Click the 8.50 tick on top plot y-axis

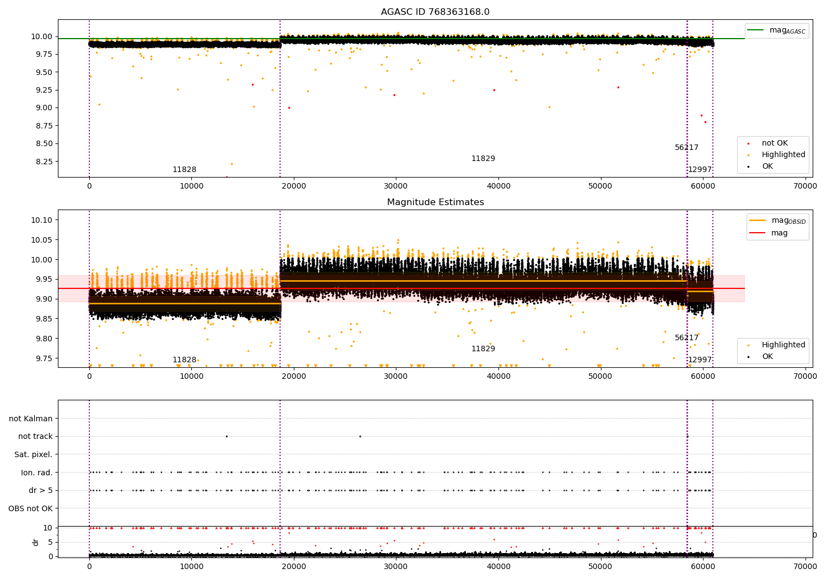(x=45, y=143)
